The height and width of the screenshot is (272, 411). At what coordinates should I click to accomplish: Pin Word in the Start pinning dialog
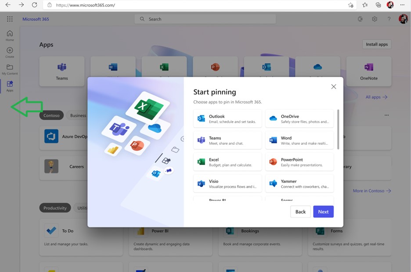click(x=299, y=140)
